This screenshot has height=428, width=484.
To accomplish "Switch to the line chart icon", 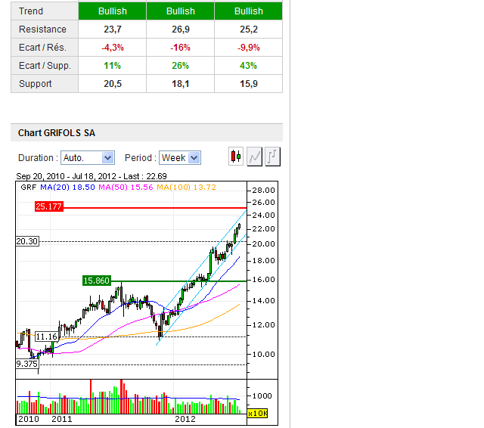I will (254, 157).
